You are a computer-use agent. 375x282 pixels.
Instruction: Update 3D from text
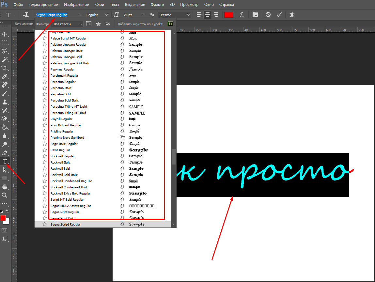(x=292, y=15)
